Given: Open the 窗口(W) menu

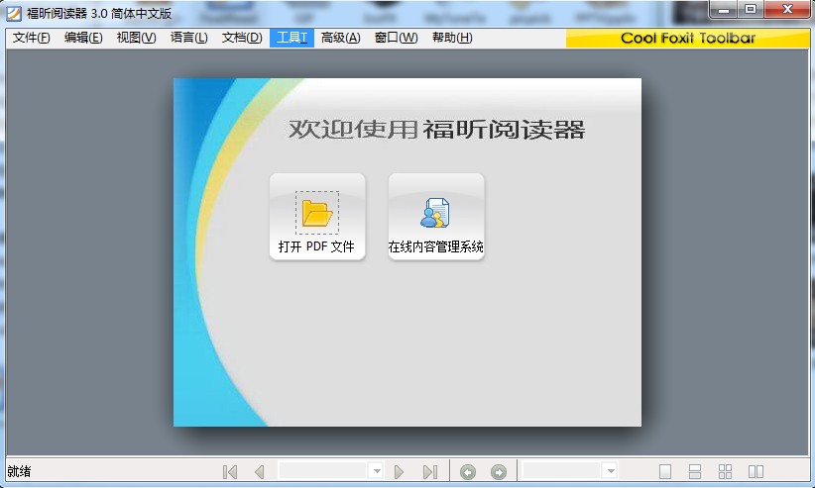Looking at the screenshot, I should pos(396,38).
